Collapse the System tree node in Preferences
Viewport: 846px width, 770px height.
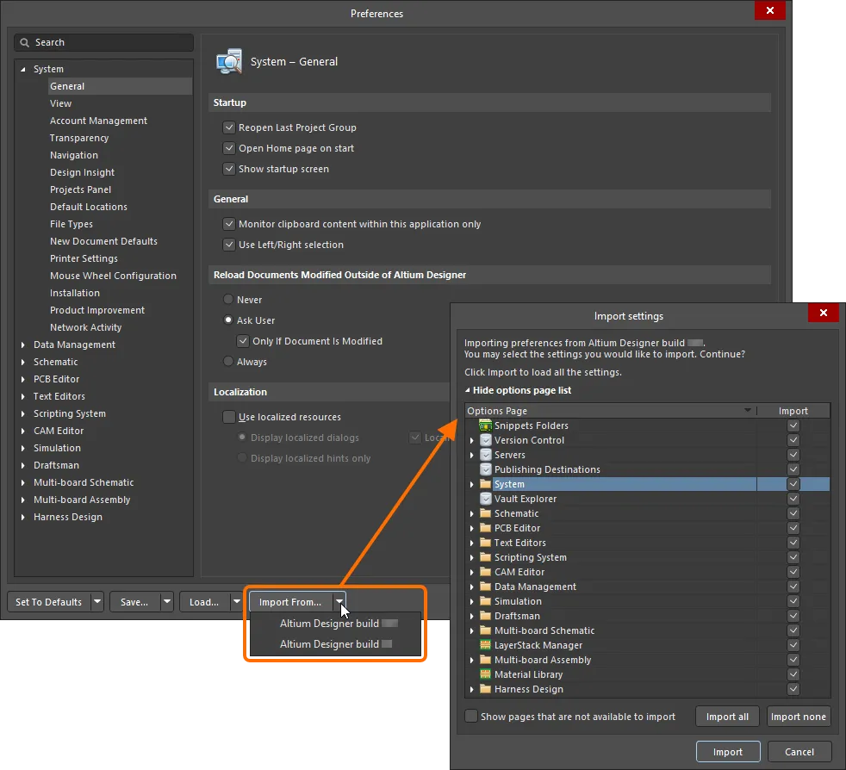pyautogui.click(x=22, y=69)
